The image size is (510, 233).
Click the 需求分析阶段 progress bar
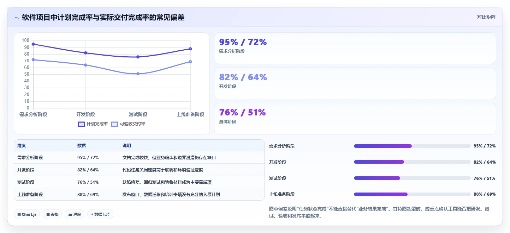point(412,146)
